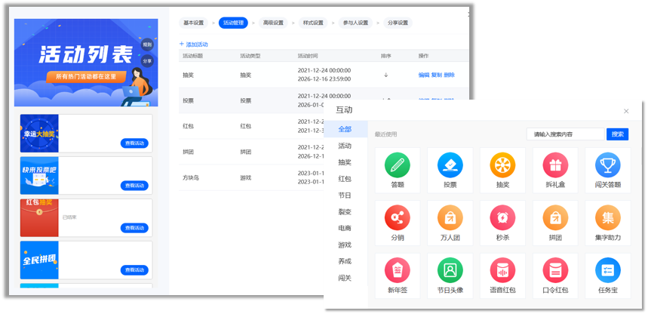Click the round 分享 button on the banner

(x=147, y=60)
